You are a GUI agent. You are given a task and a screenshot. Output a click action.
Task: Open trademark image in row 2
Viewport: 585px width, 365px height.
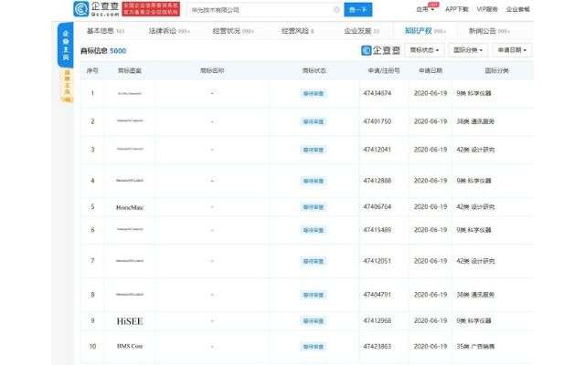tap(130, 120)
